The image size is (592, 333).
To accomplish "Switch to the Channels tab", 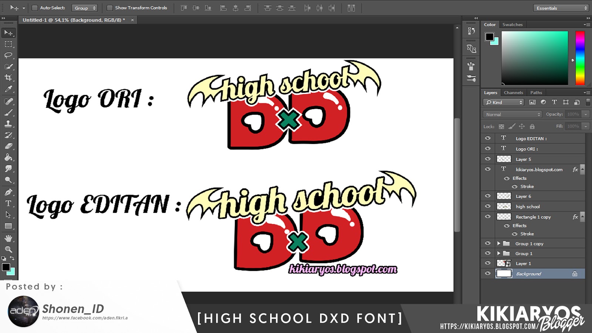I will coord(514,92).
